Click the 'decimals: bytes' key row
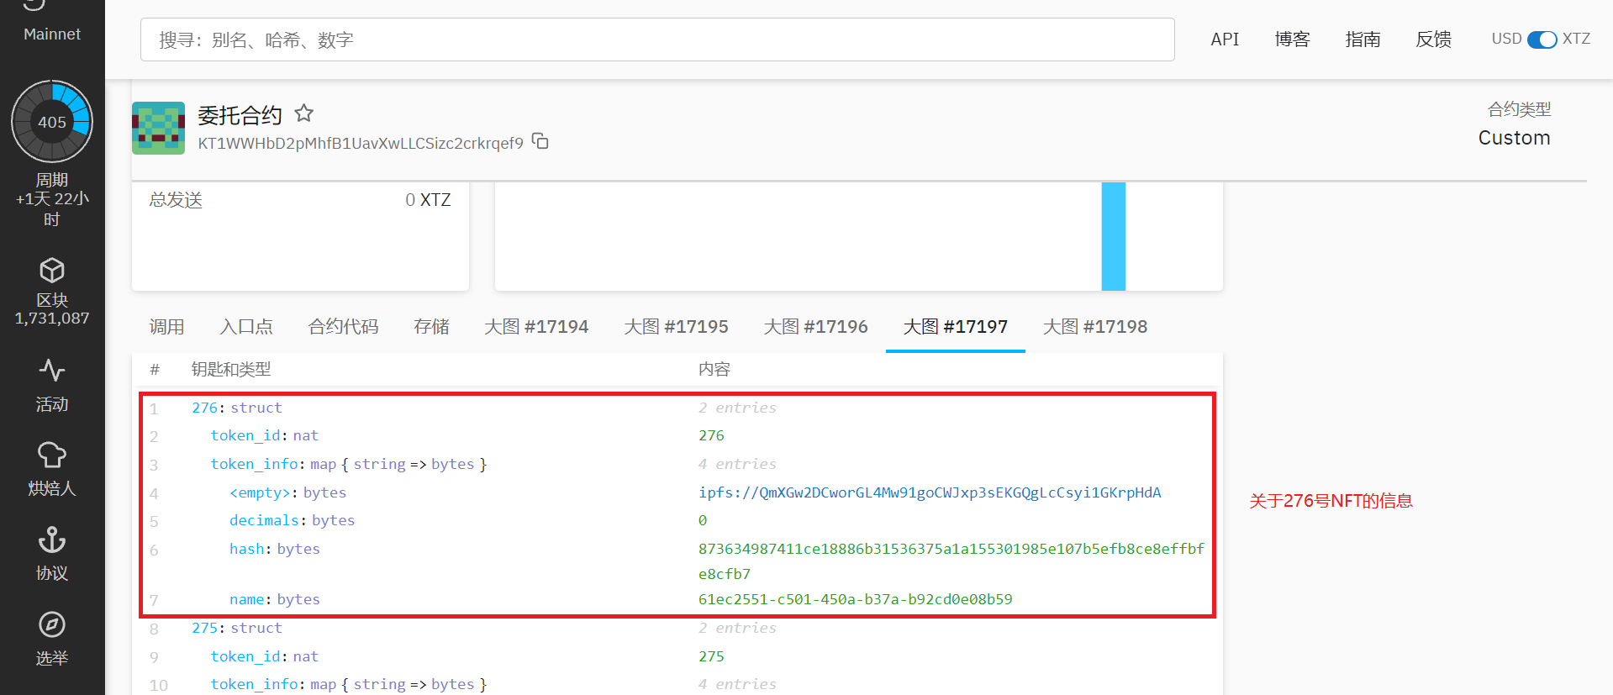The width and height of the screenshot is (1613, 695). coord(292,520)
